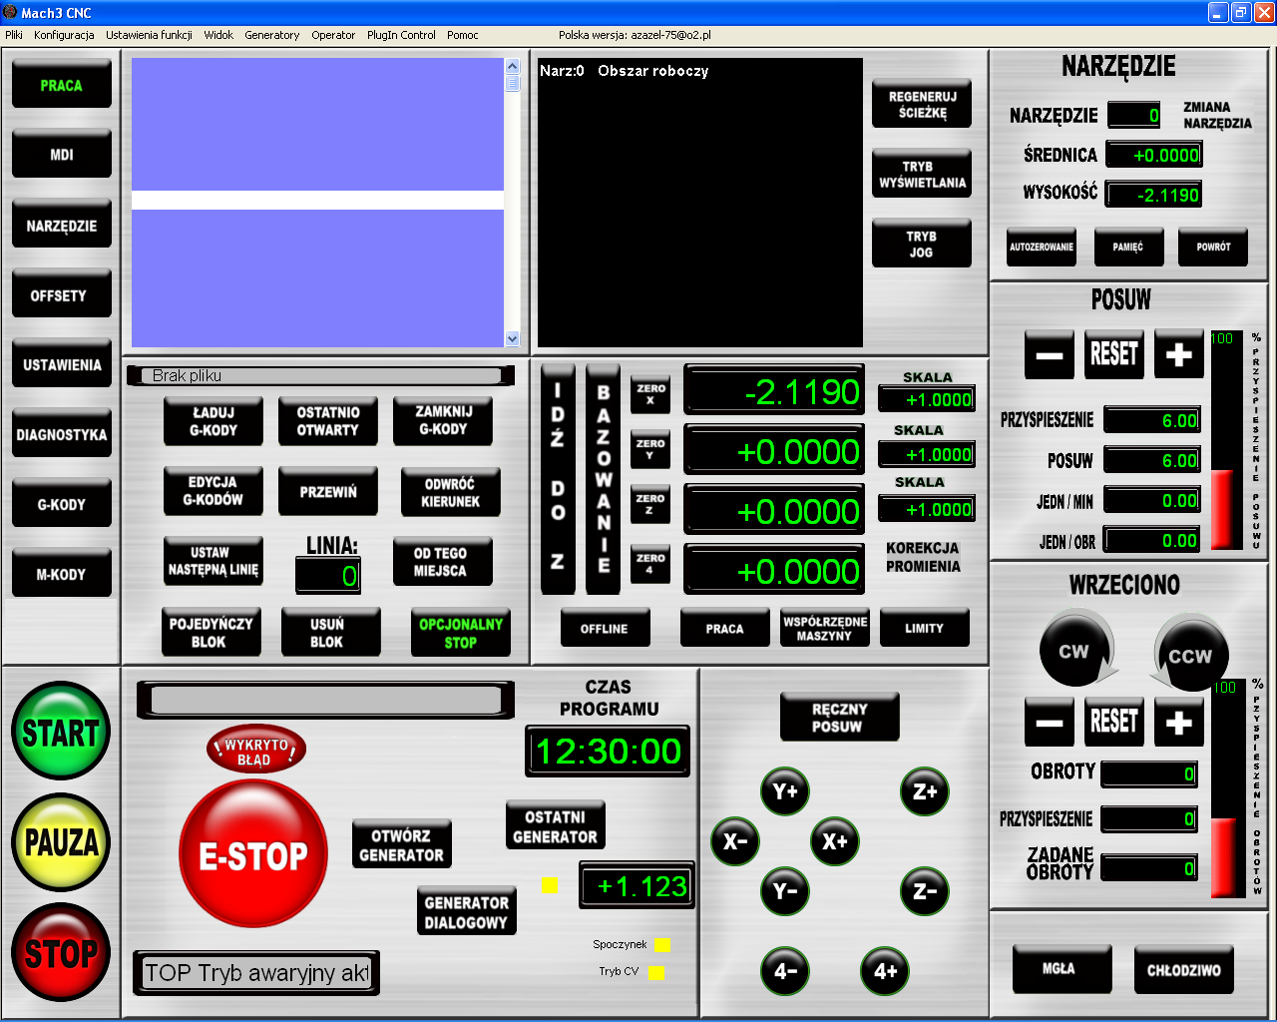Toggle POJEDYŃCZY BLOK mode

tap(211, 633)
